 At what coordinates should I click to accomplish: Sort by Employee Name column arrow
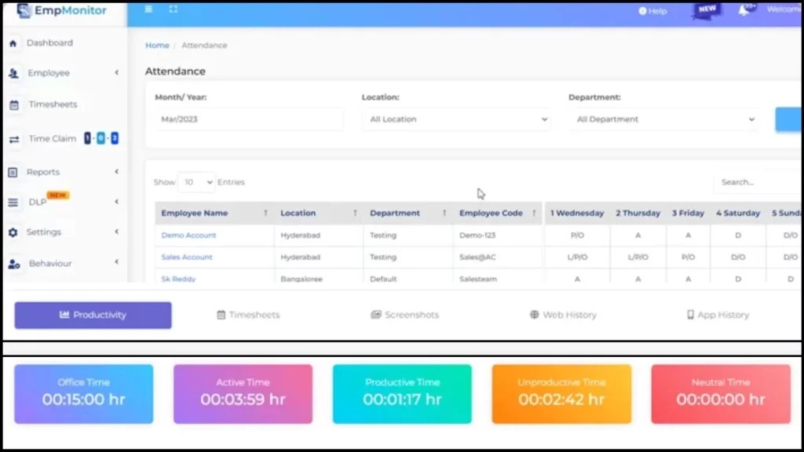pos(265,213)
